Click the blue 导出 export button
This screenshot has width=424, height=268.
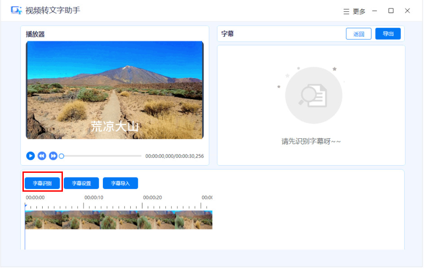(x=388, y=34)
